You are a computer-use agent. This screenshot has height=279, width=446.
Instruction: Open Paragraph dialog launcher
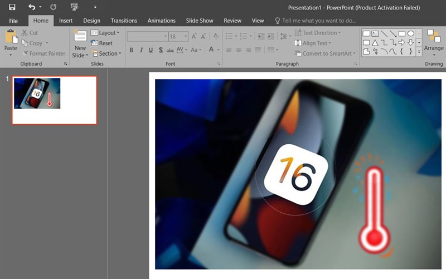356,64
